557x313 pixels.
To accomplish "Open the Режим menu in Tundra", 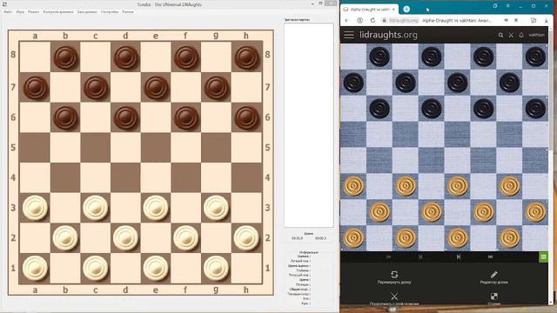I will [x=33, y=11].
